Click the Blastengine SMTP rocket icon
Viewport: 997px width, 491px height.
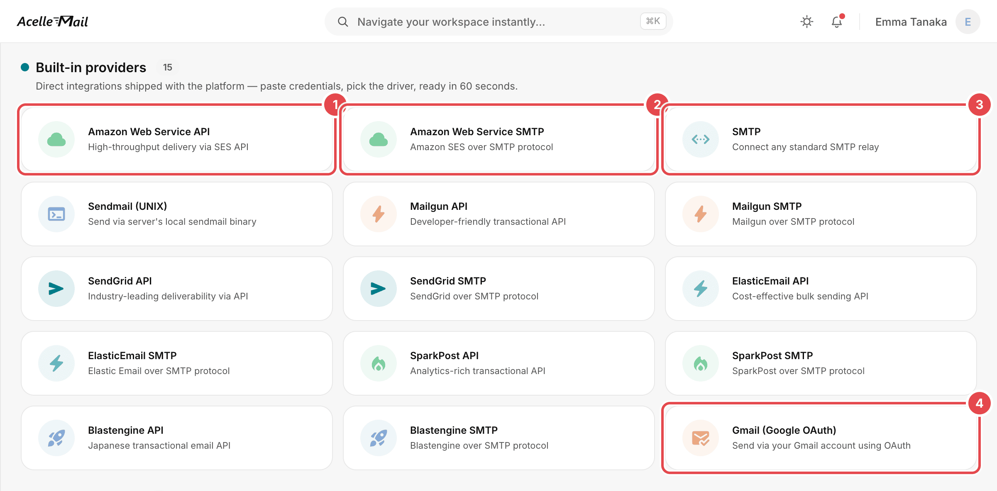379,438
